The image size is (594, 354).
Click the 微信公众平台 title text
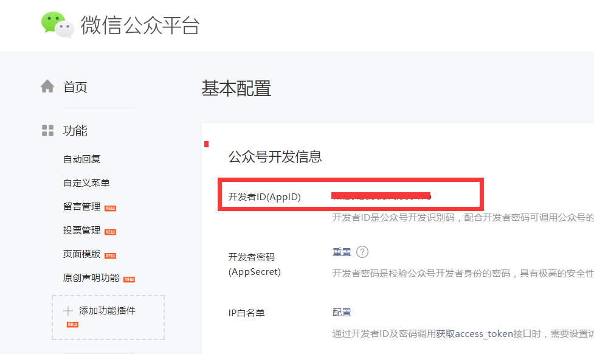[140, 25]
